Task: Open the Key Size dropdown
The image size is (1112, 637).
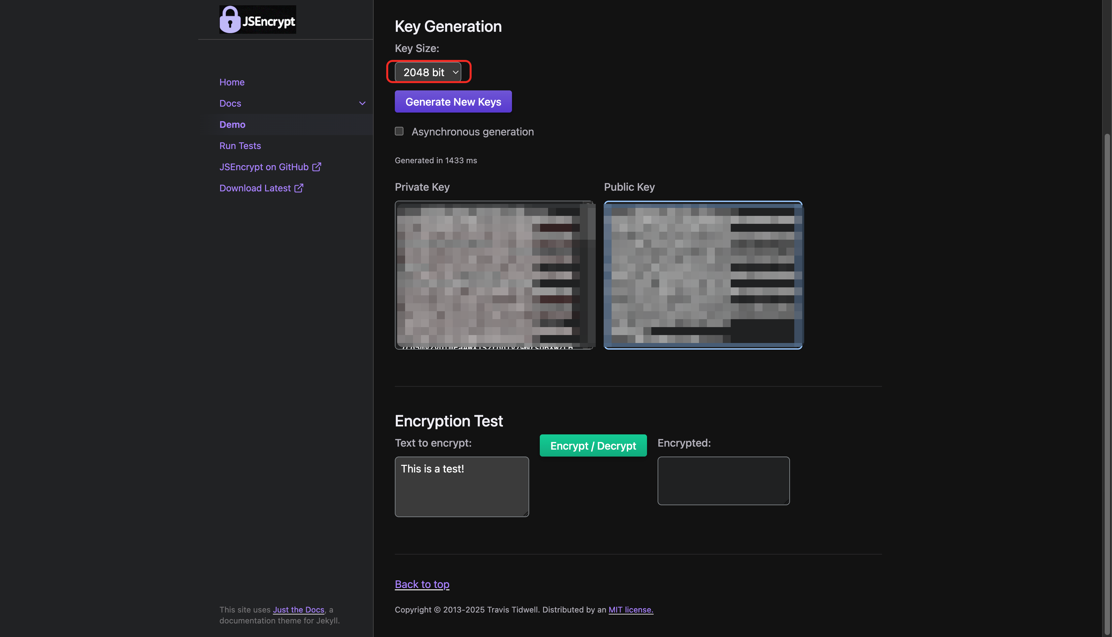Action: click(428, 72)
